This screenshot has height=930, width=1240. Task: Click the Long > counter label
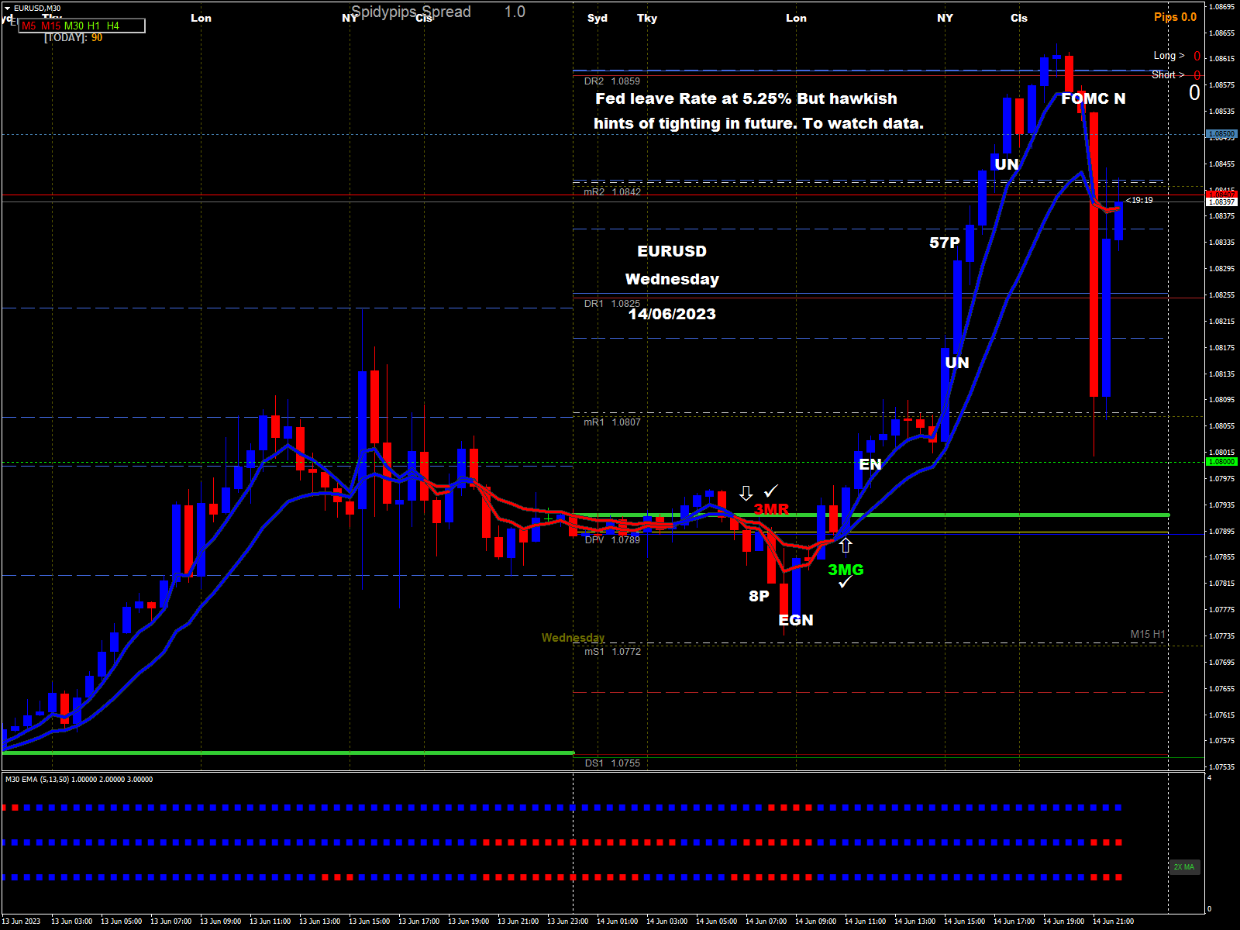1169,56
